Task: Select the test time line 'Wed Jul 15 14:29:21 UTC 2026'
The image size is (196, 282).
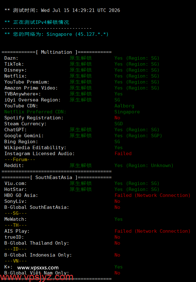Action: (x=81, y=10)
